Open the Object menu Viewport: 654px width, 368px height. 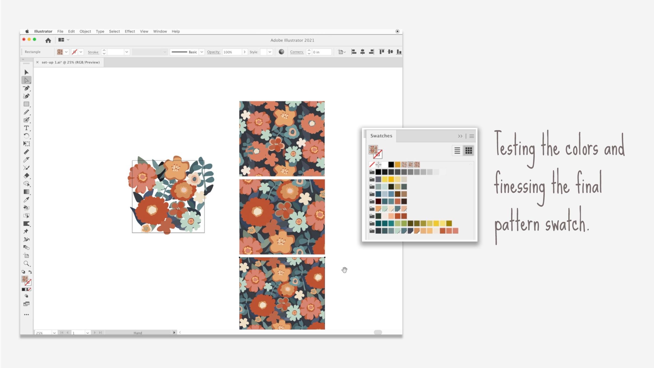click(85, 31)
